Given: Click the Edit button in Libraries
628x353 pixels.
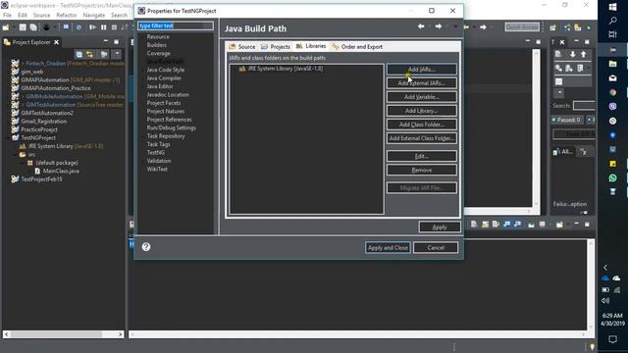Looking at the screenshot, I should click(421, 156).
